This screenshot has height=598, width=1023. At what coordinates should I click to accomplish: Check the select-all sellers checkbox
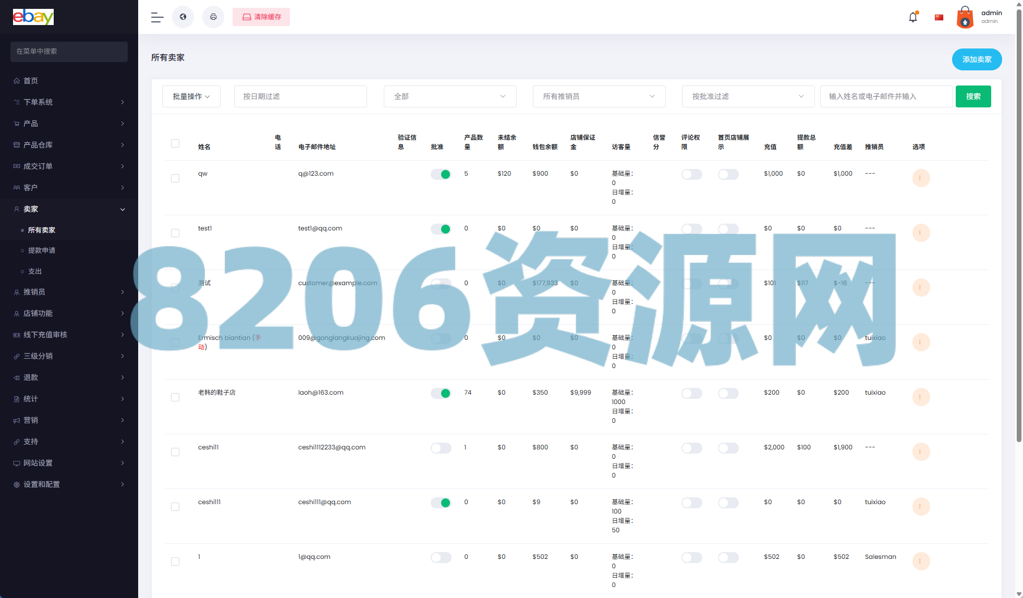click(175, 143)
